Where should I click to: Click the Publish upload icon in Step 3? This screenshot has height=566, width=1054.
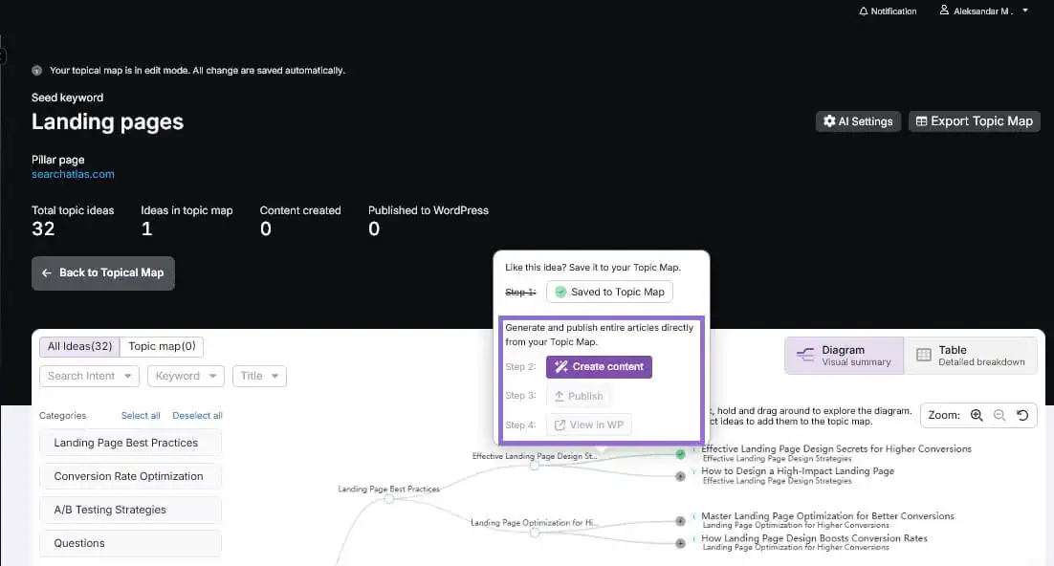[x=560, y=396]
